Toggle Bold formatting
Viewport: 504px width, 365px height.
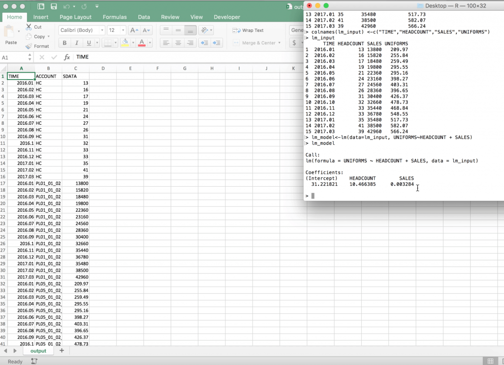(64, 43)
